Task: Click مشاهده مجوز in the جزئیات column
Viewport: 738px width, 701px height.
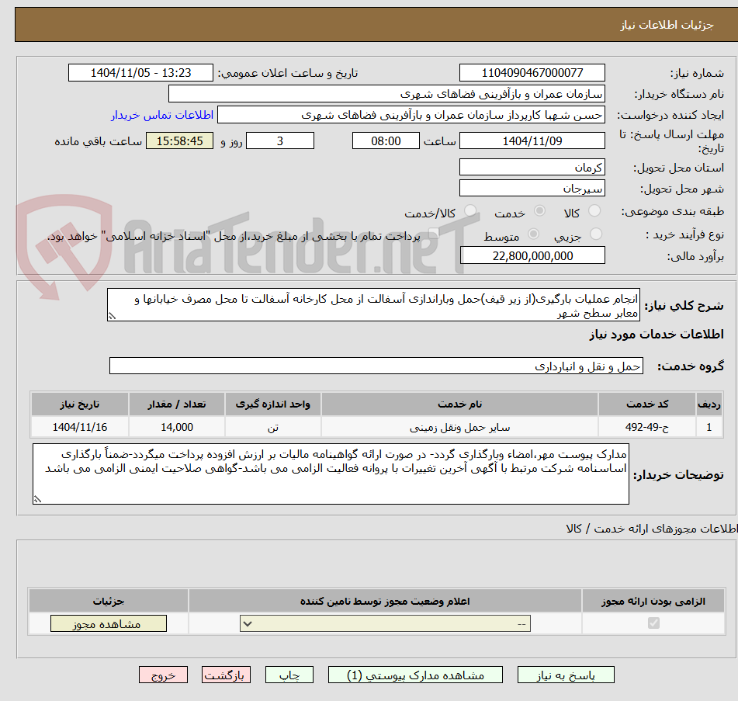Action: coord(108,623)
